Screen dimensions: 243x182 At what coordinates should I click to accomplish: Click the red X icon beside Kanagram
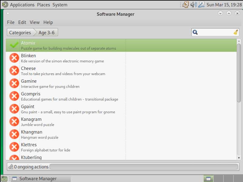(x=14, y=121)
